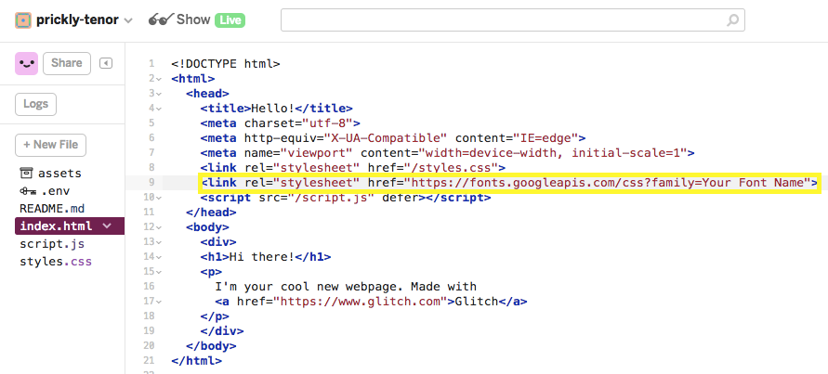Click the closing </html> tag
Viewport: 828px width, 374px height.
pyautogui.click(x=196, y=361)
